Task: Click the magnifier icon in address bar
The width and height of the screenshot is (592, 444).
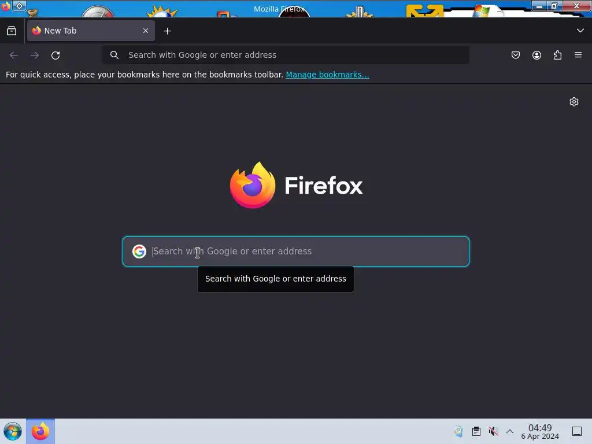Action: [x=114, y=55]
